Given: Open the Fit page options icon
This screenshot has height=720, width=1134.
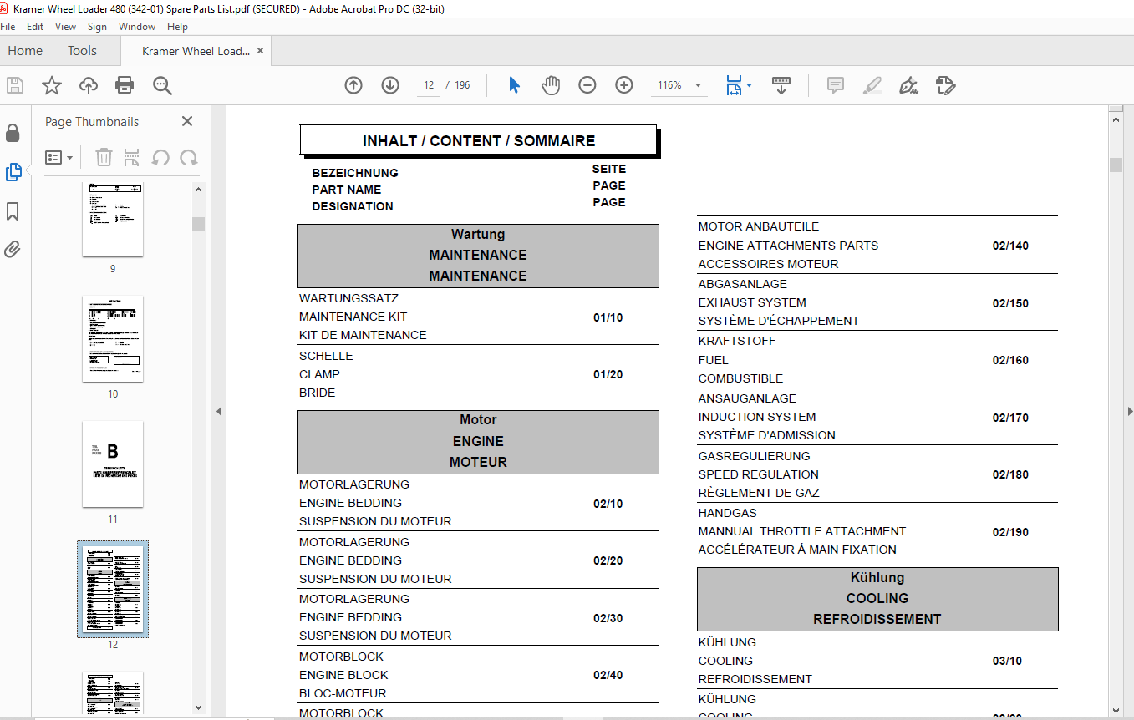Looking at the screenshot, I should pos(734,85).
